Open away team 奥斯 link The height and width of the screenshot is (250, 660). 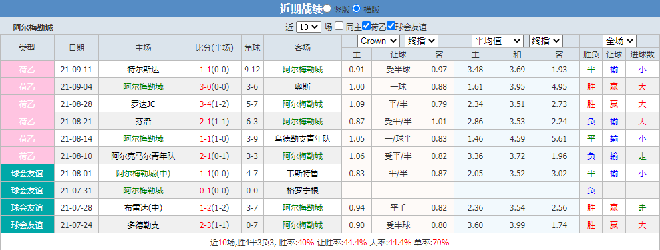tap(303, 87)
